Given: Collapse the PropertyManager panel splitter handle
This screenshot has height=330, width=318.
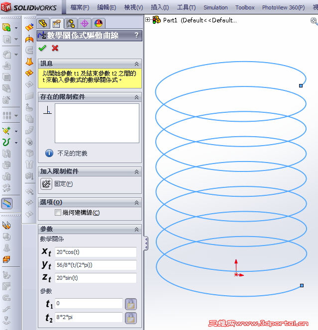Looking at the screenshot, I should 146,243.
